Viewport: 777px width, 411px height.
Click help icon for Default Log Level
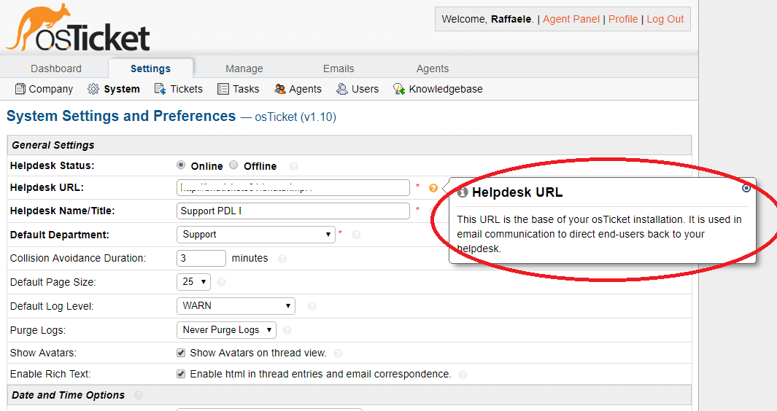click(312, 306)
